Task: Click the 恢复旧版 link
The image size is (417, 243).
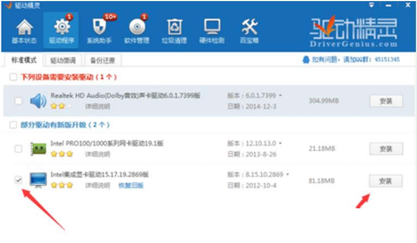Action: (131, 185)
